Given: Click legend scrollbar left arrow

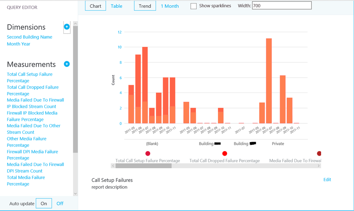Looking at the screenshot, I should [x=113, y=166].
